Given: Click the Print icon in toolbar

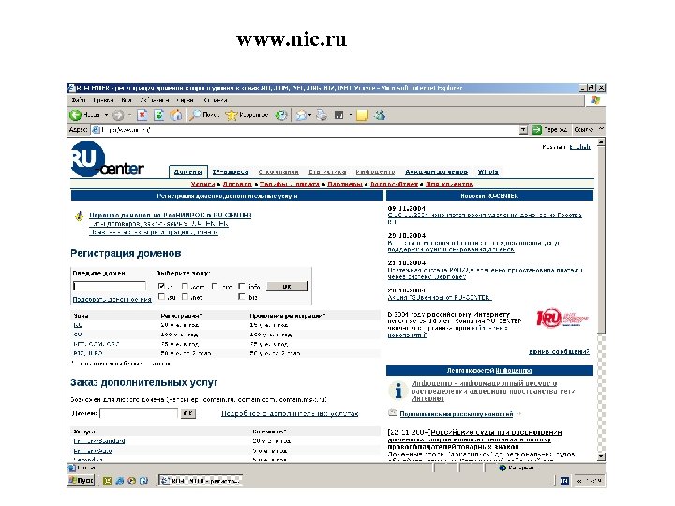Looking at the screenshot, I should (322, 115).
